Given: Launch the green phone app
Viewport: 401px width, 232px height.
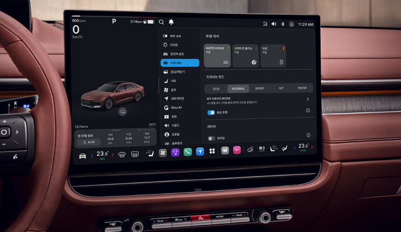Looking at the screenshot, I should click(x=188, y=152).
